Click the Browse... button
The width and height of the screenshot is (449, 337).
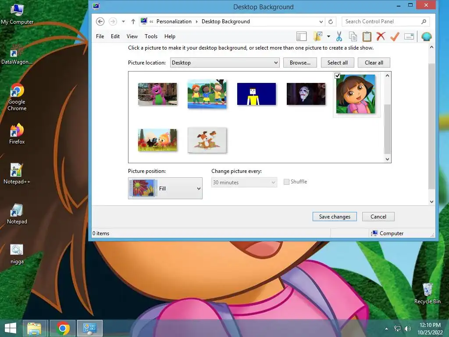300,63
